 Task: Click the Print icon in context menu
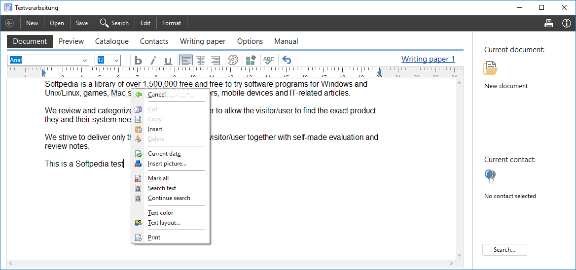pyautogui.click(x=138, y=237)
